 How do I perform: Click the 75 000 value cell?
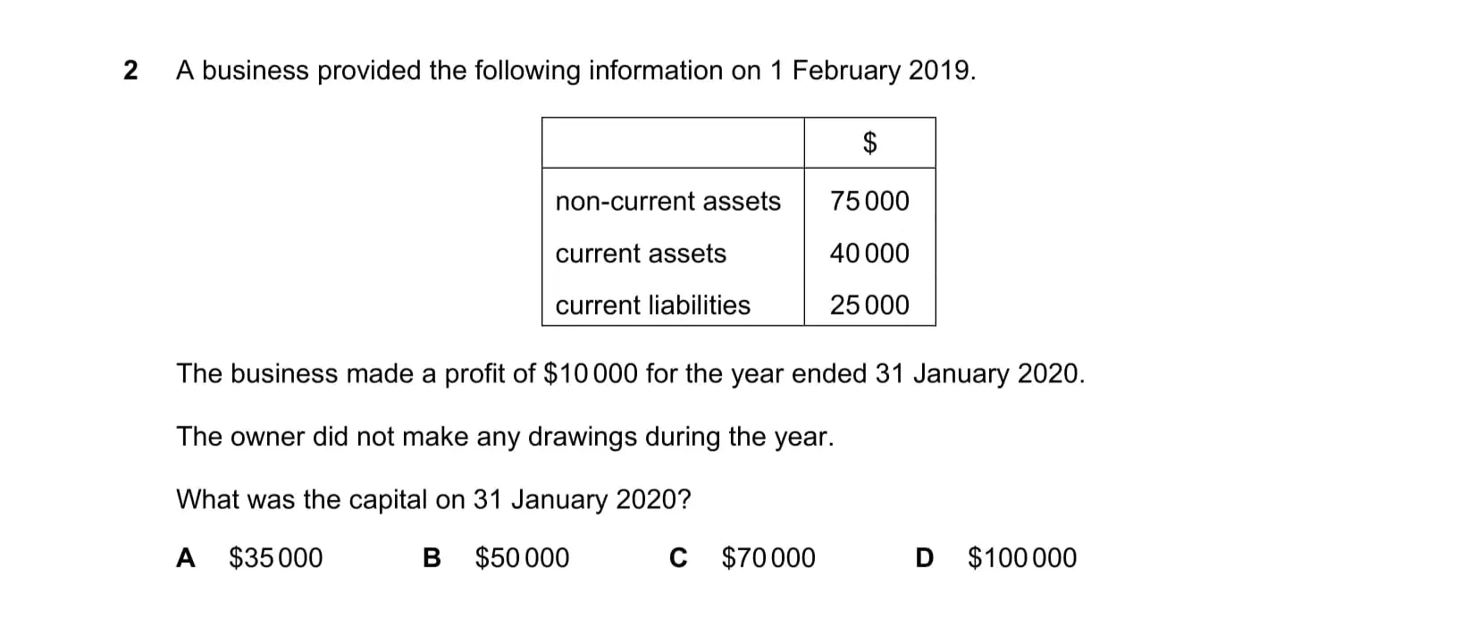(x=869, y=201)
